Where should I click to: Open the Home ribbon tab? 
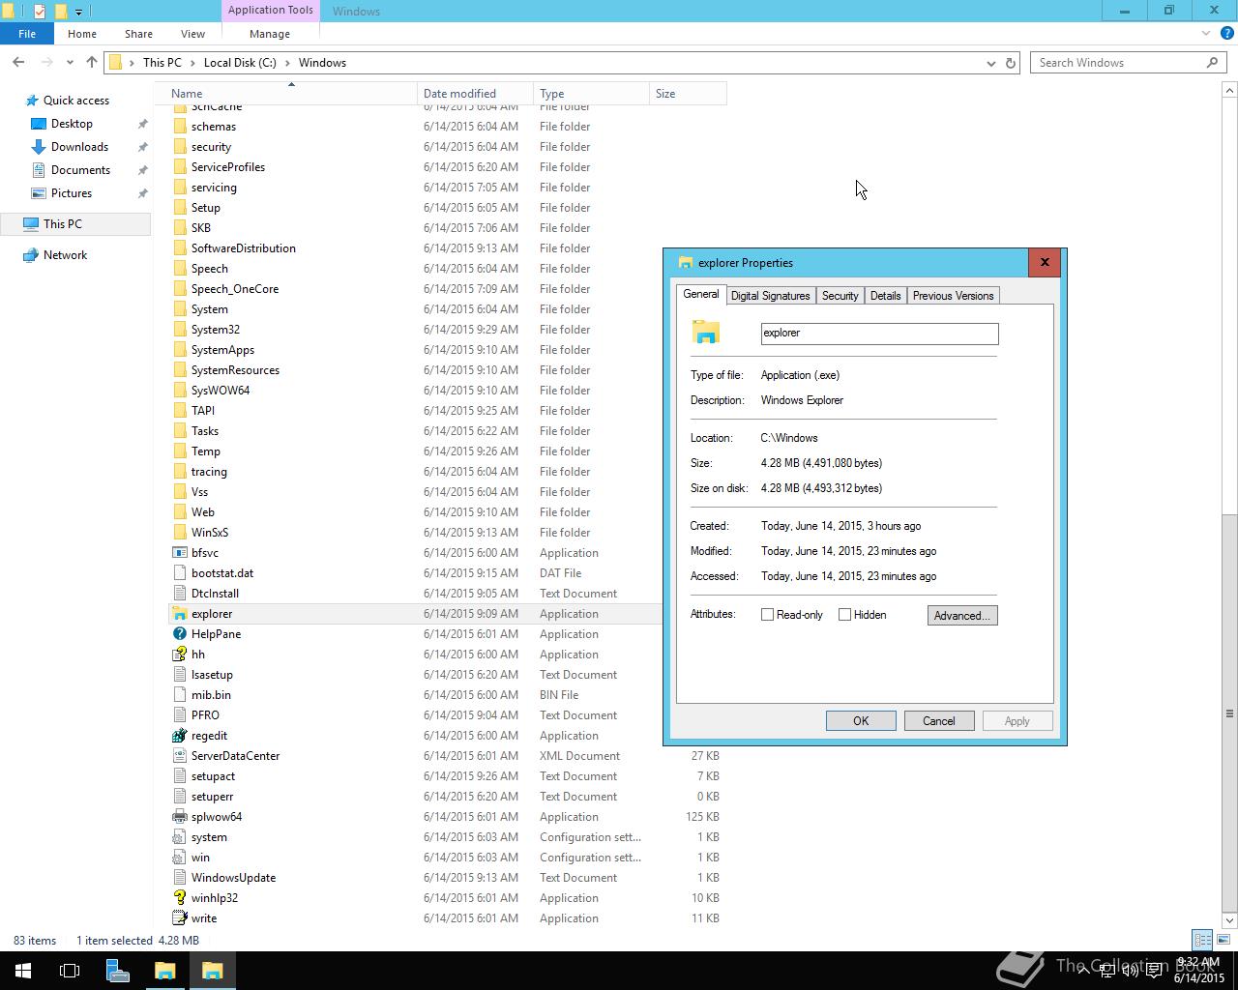coord(82,34)
